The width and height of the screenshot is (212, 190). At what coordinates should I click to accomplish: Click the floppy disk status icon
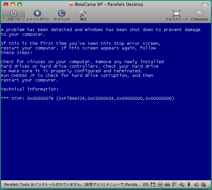(153, 184)
